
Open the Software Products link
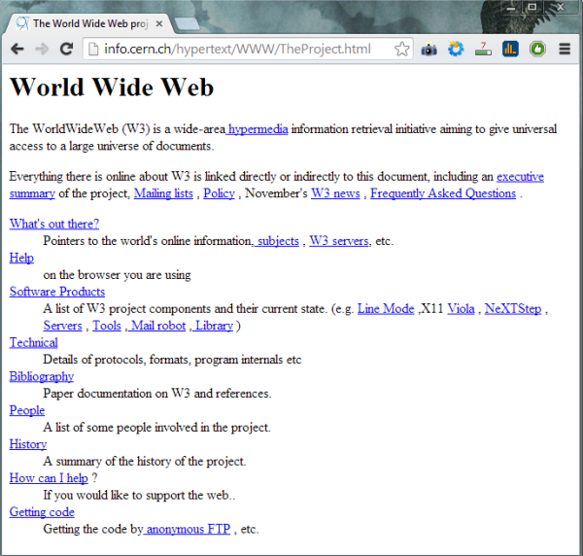coord(57,292)
